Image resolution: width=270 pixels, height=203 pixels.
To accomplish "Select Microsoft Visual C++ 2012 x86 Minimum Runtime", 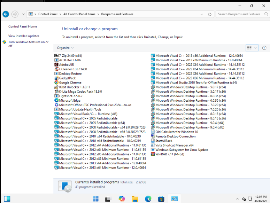I will click(x=100, y=158).
